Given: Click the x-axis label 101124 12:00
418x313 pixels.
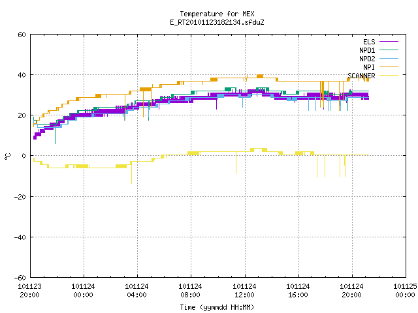Looking at the screenshot, I should click(x=244, y=291).
